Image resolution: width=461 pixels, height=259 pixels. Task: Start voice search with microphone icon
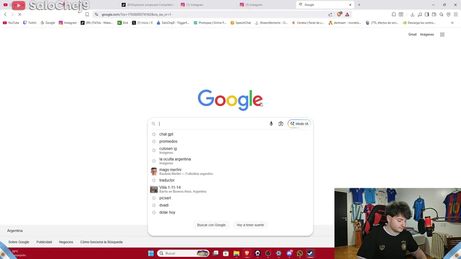click(271, 124)
